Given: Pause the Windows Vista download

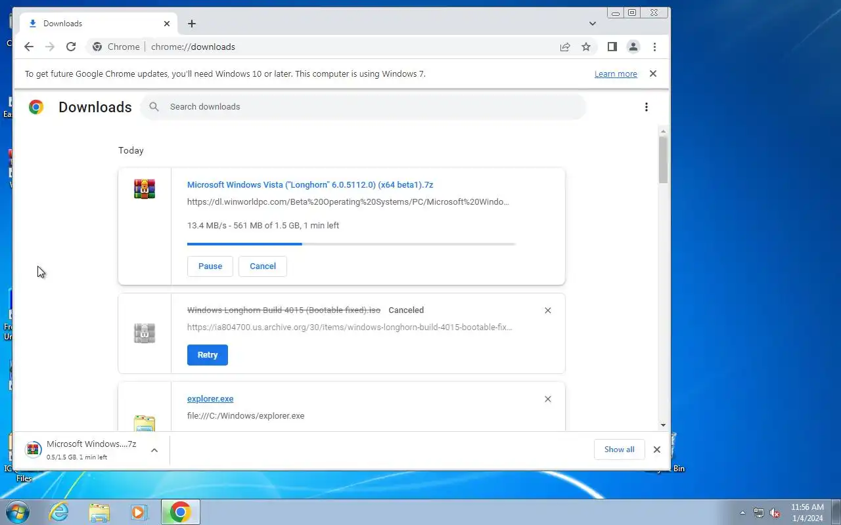Looking at the screenshot, I should (210, 266).
